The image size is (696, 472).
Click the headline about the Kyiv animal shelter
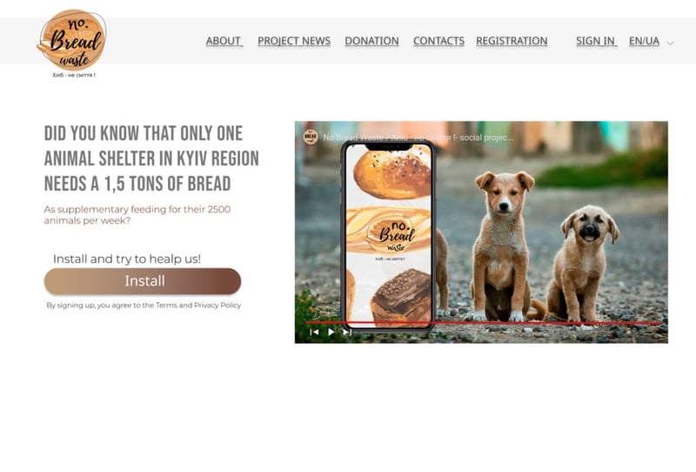151,158
